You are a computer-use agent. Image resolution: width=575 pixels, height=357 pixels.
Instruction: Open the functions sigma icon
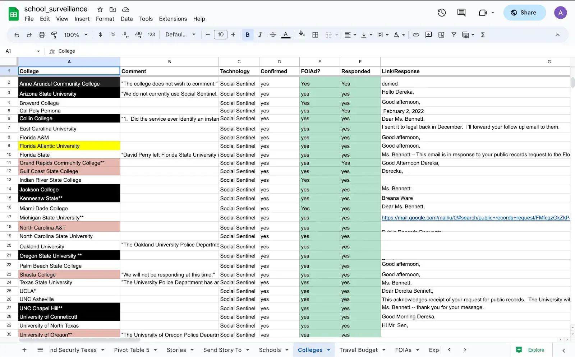point(483,35)
